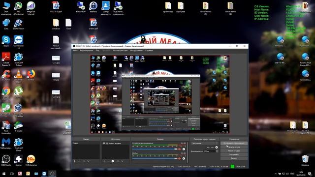Adjust transition duration 300ms stepper arrows
This screenshot has height=177, width=315.
click(x=217, y=151)
